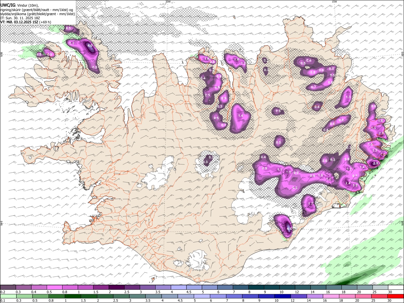This screenshot has width=404, height=303.
Task: Click the '4.5' label on the upper scale
Action: point(189,292)
